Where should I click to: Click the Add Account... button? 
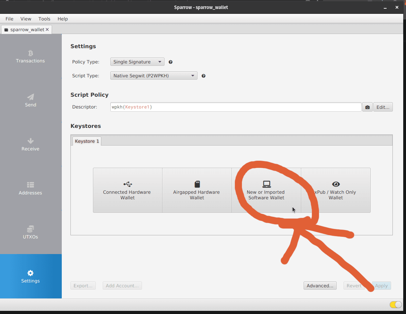coord(122,286)
